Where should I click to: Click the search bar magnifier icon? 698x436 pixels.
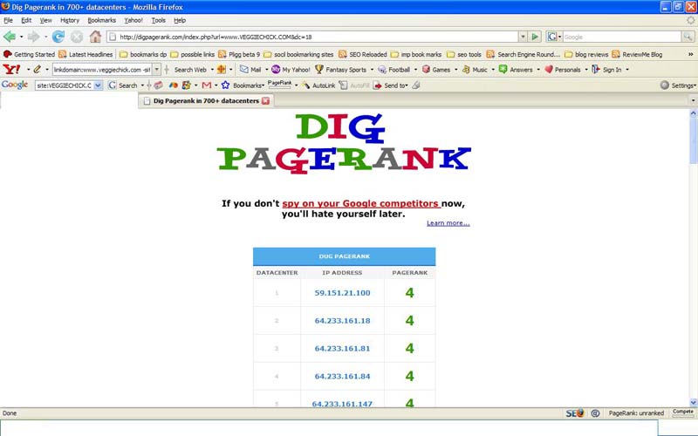[688, 37]
